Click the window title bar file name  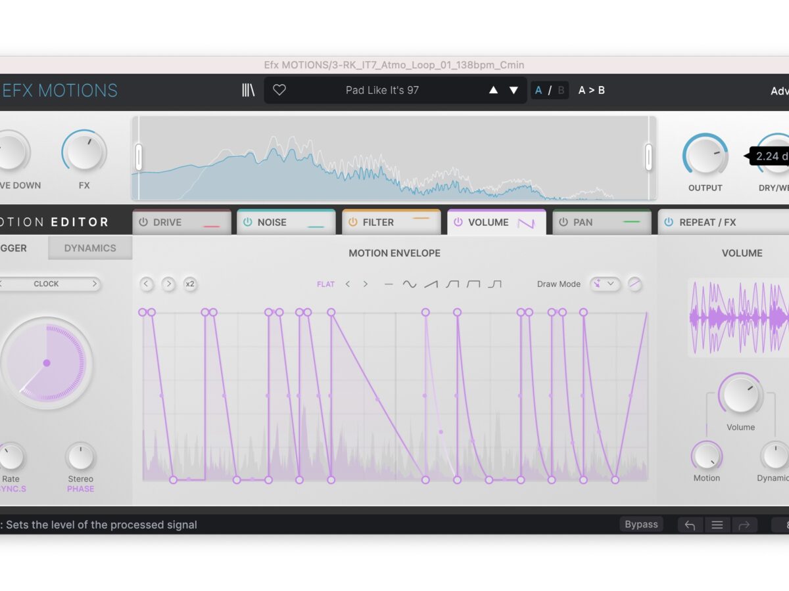[x=394, y=65]
